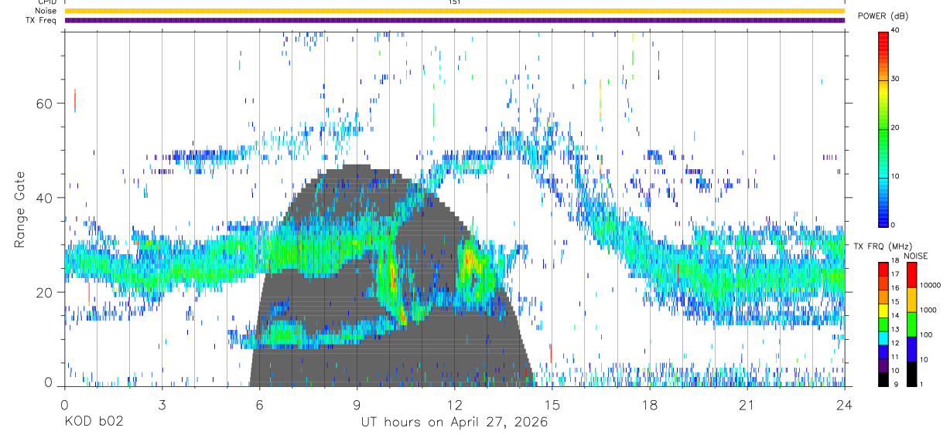950x438 pixels.
Task: Click the green segment of the NOISE color bar
Action: (911, 324)
